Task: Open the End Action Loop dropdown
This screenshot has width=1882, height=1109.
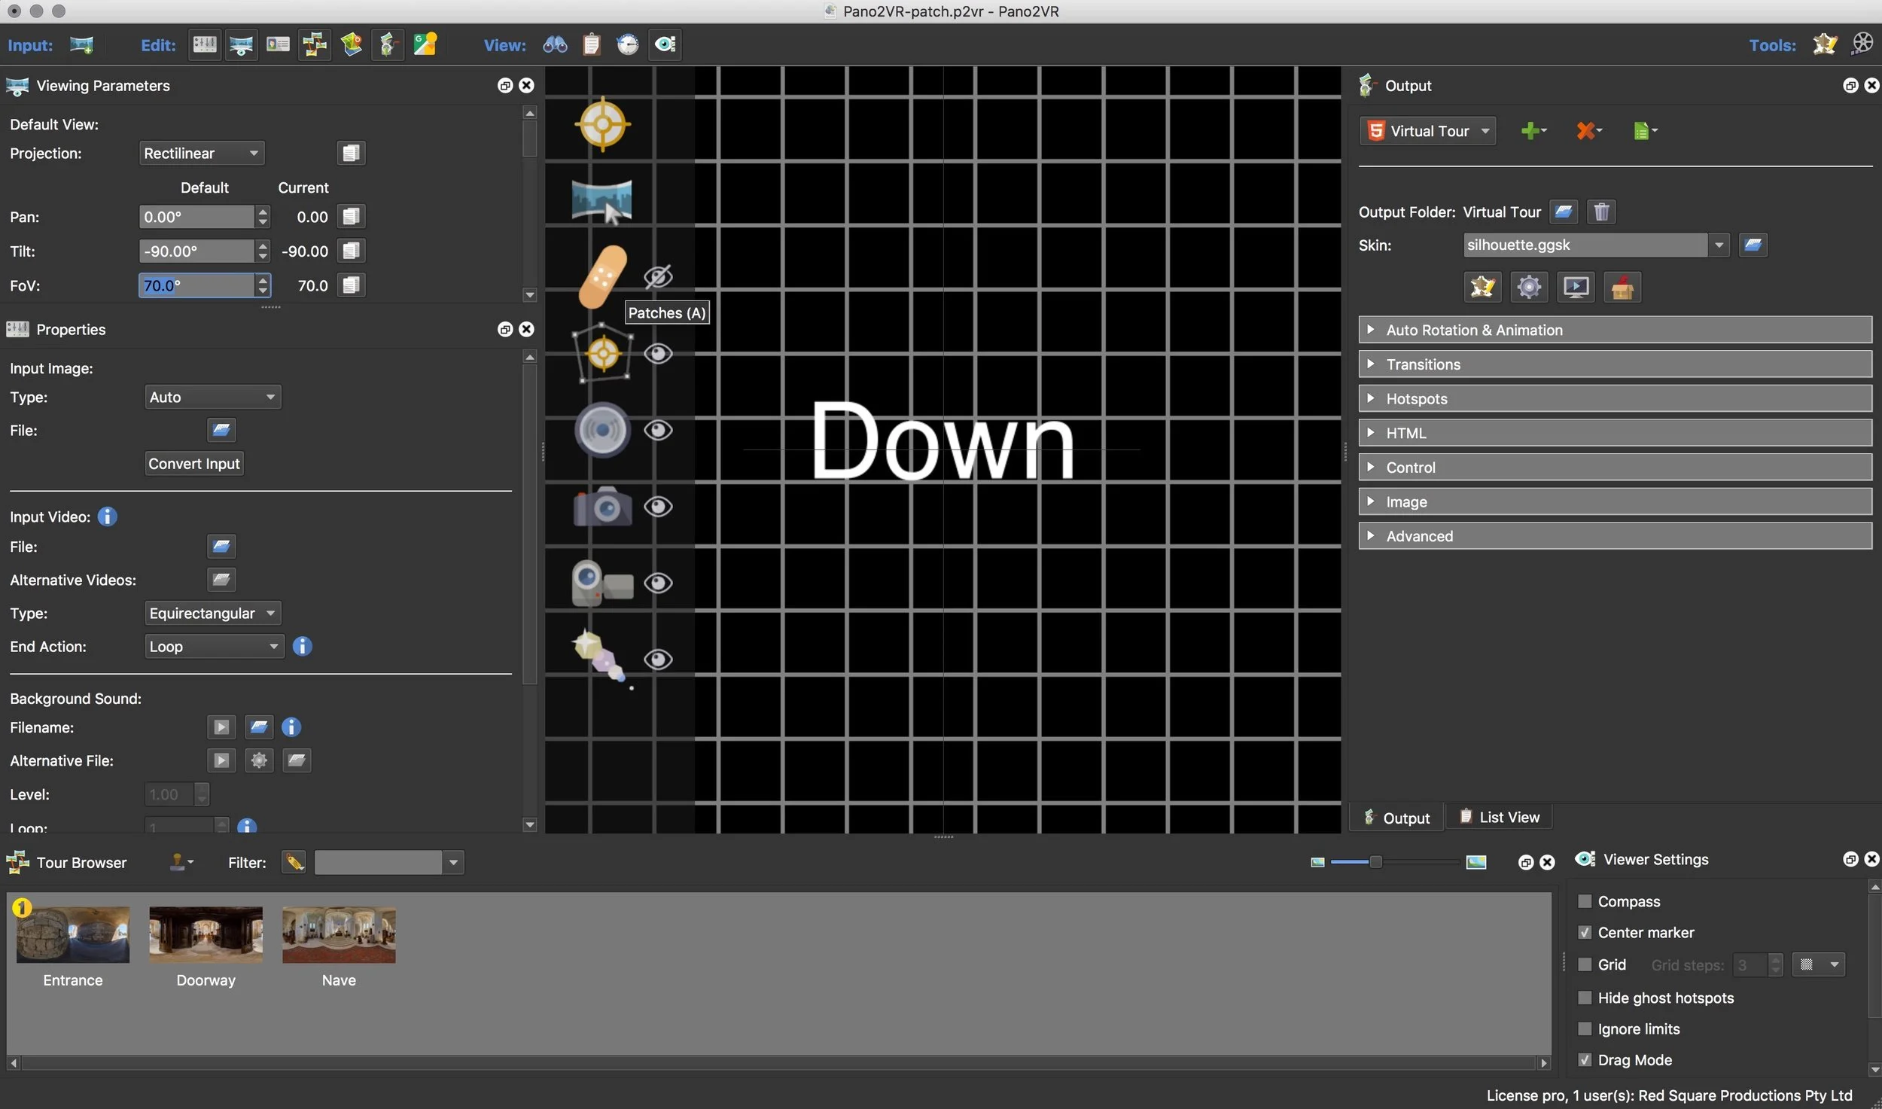Action: pos(214,646)
